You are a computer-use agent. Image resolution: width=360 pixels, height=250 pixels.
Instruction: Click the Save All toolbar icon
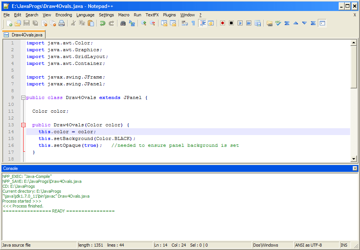[35, 23]
